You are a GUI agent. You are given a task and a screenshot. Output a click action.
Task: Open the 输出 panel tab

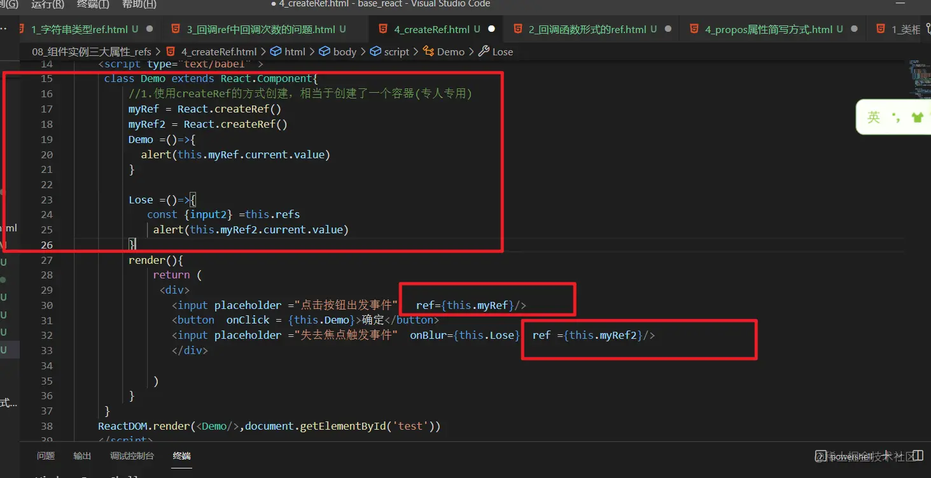82,456
